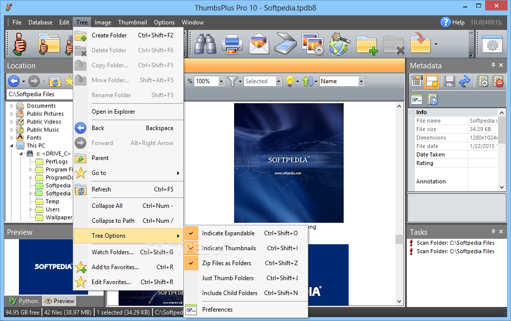The image size is (511, 321).
Task: Select Collapse All menu item
Action: [128, 206]
